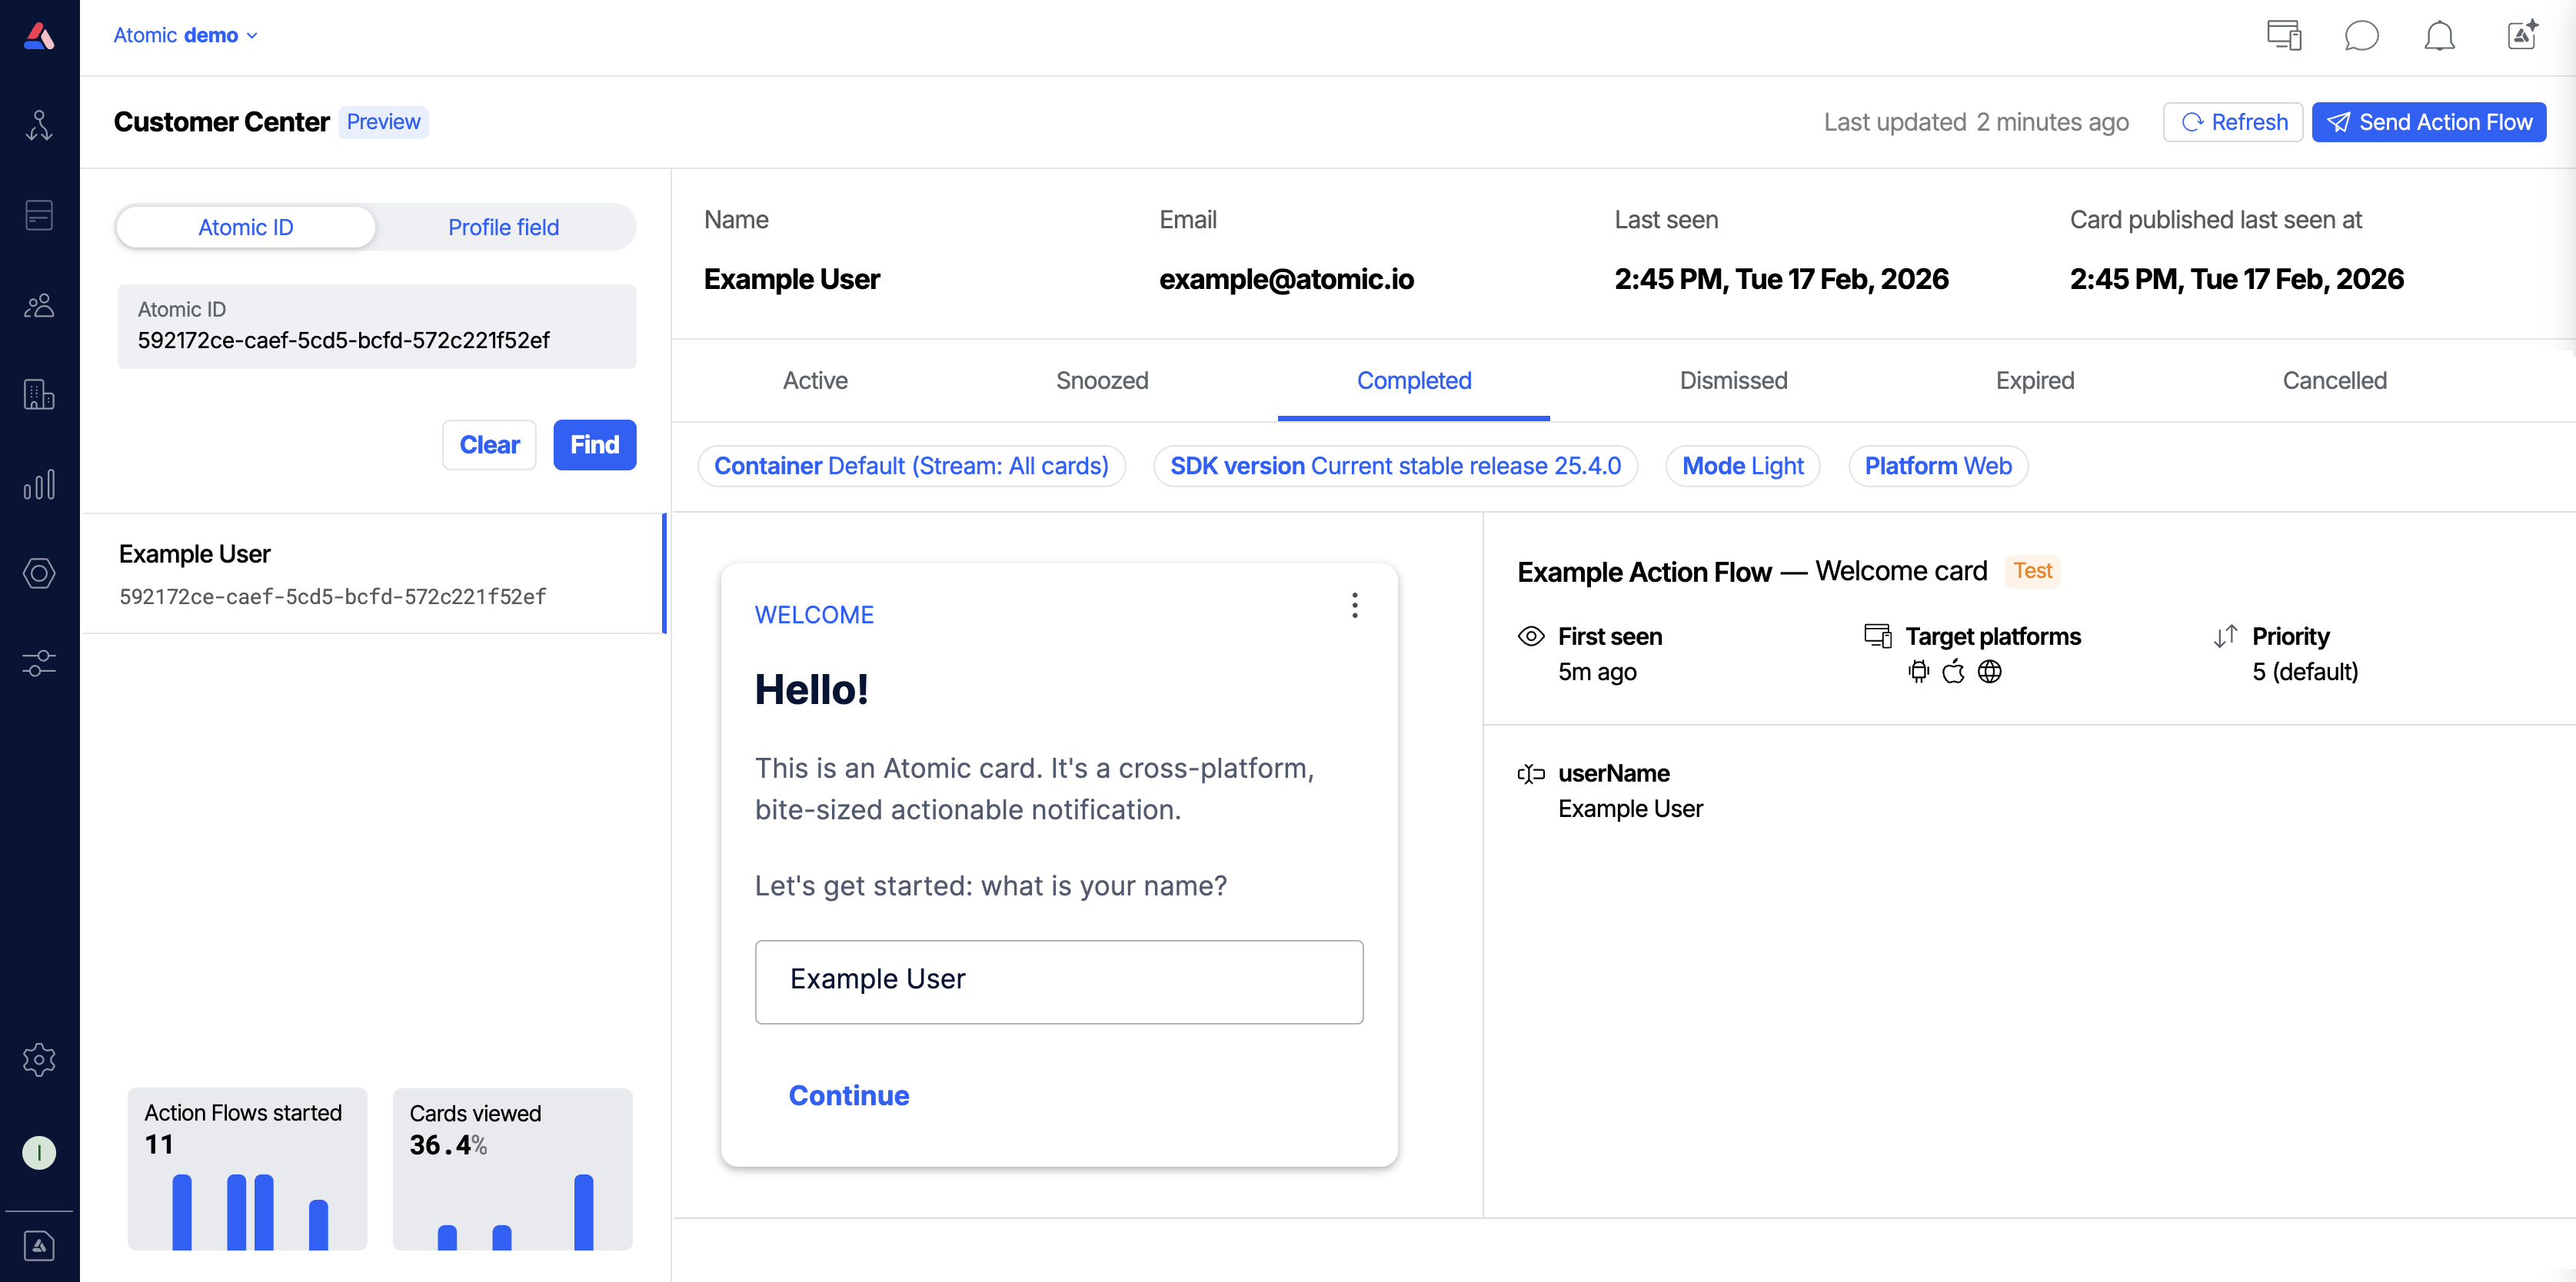Open the devices preview icon in header
This screenshot has height=1282, width=2576.
coord(2283,36)
